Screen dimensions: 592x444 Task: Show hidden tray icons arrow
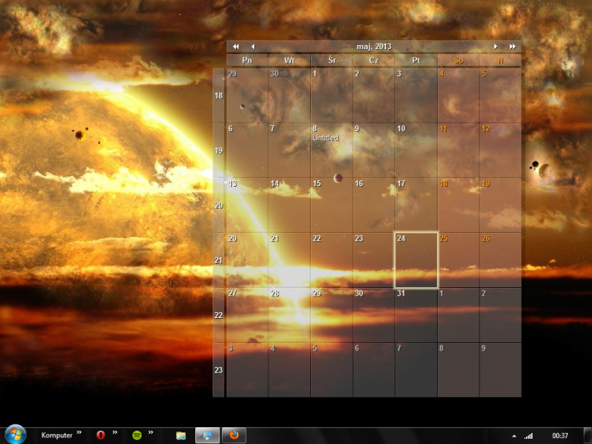click(x=514, y=436)
